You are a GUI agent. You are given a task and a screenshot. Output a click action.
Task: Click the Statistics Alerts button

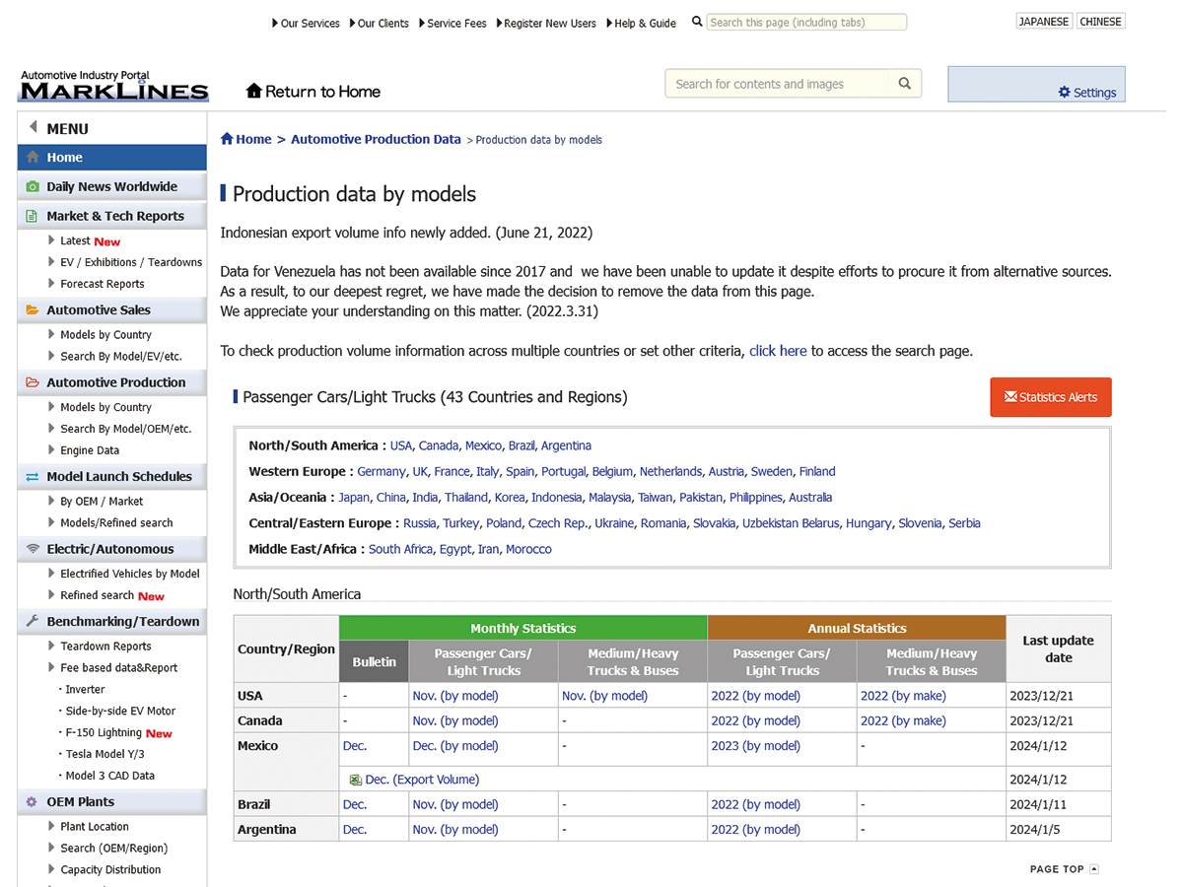[x=1051, y=397]
